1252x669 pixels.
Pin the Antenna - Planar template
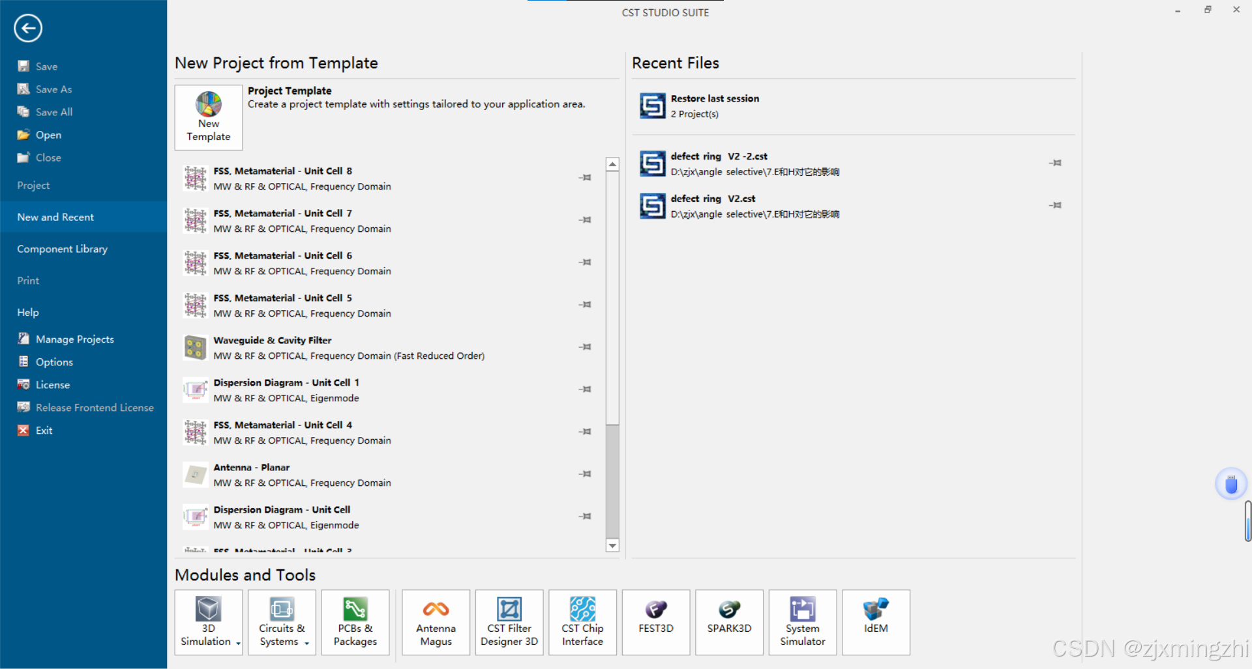(585, 474)
